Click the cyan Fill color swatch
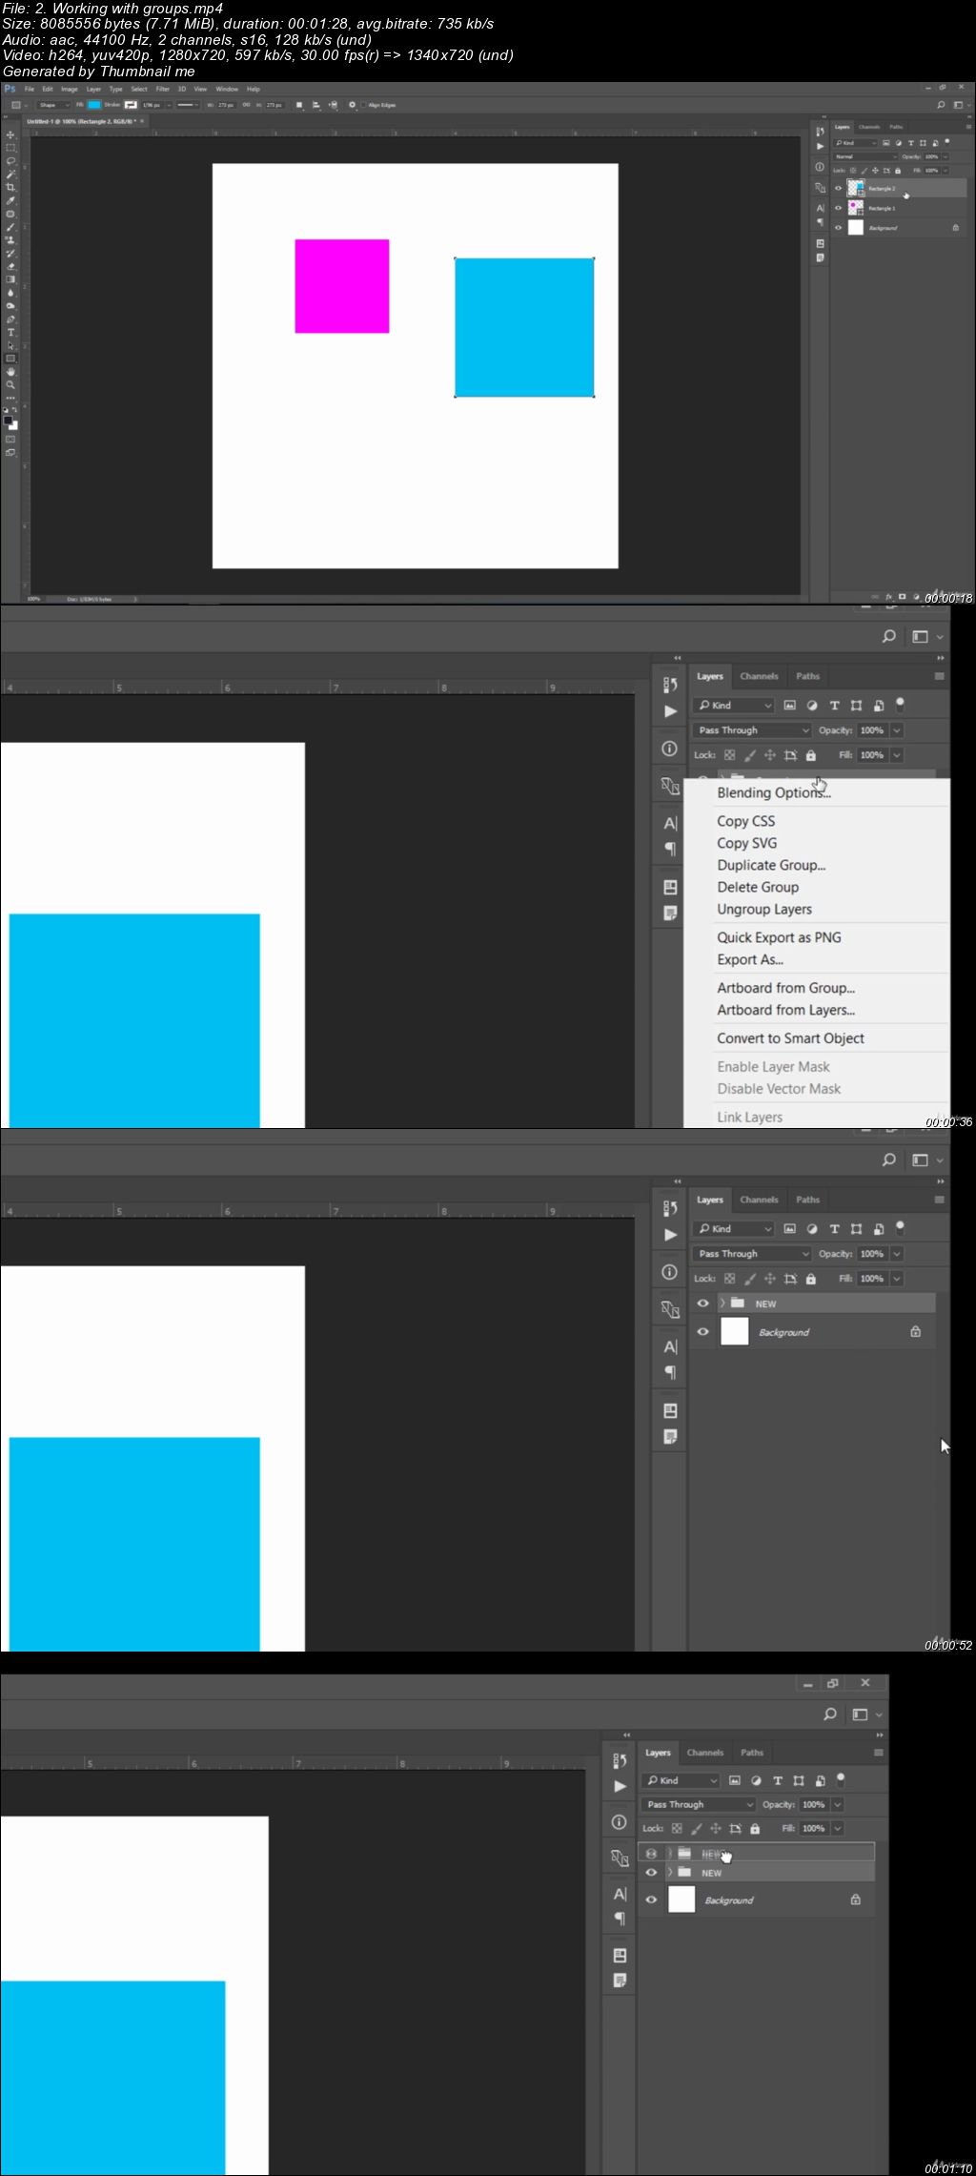This screenshot has width=976, height=2176. coord(94,105)
